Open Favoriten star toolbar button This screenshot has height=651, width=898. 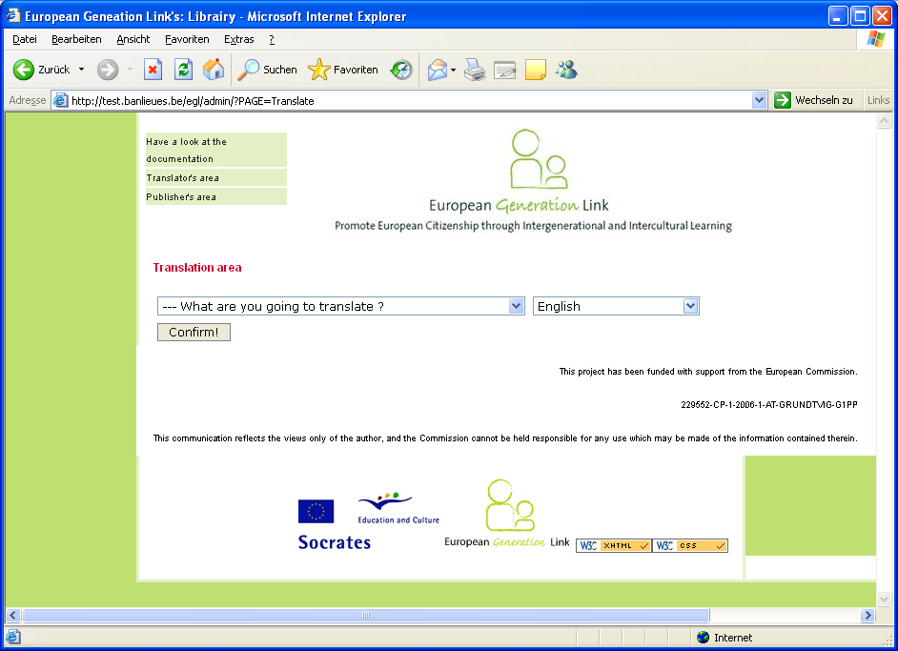point(342,70)
